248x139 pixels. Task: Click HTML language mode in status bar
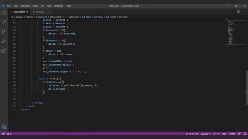pyautogui.click(x=232, y=134)
